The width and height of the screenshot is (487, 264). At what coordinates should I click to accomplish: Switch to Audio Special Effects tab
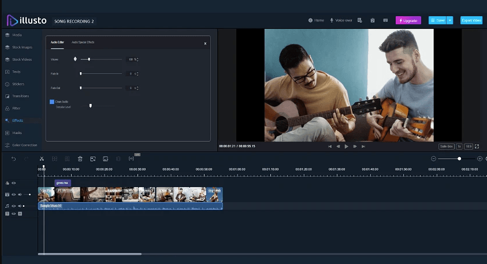pyautogui.click(x=83, y=42)
